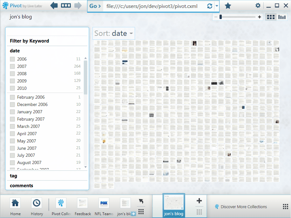
Task: Select the grid view icon
Action: point(270,17)
